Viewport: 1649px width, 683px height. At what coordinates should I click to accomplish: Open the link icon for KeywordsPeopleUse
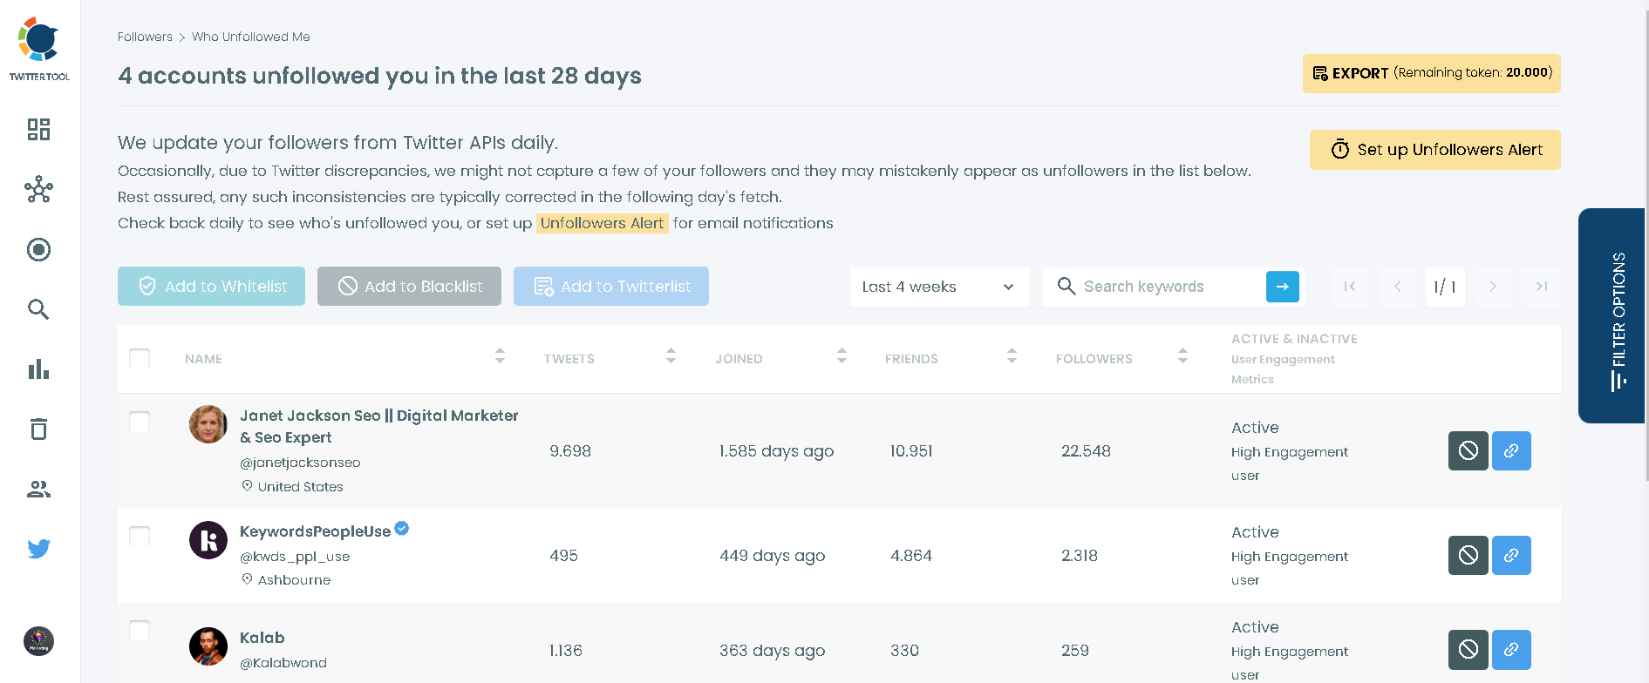[x=1510, y=555]
